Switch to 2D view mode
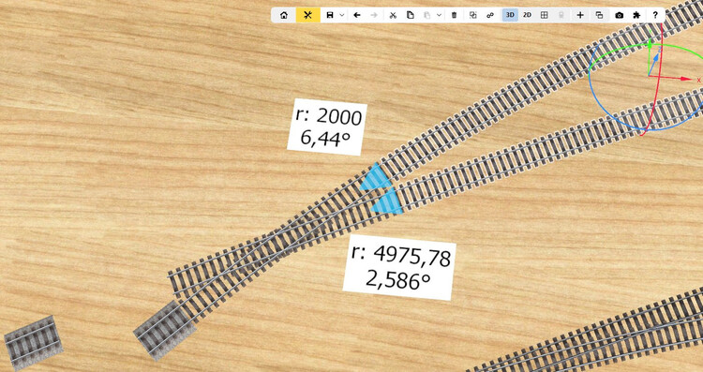Screen dimensions: 703x372 (527, 15)
